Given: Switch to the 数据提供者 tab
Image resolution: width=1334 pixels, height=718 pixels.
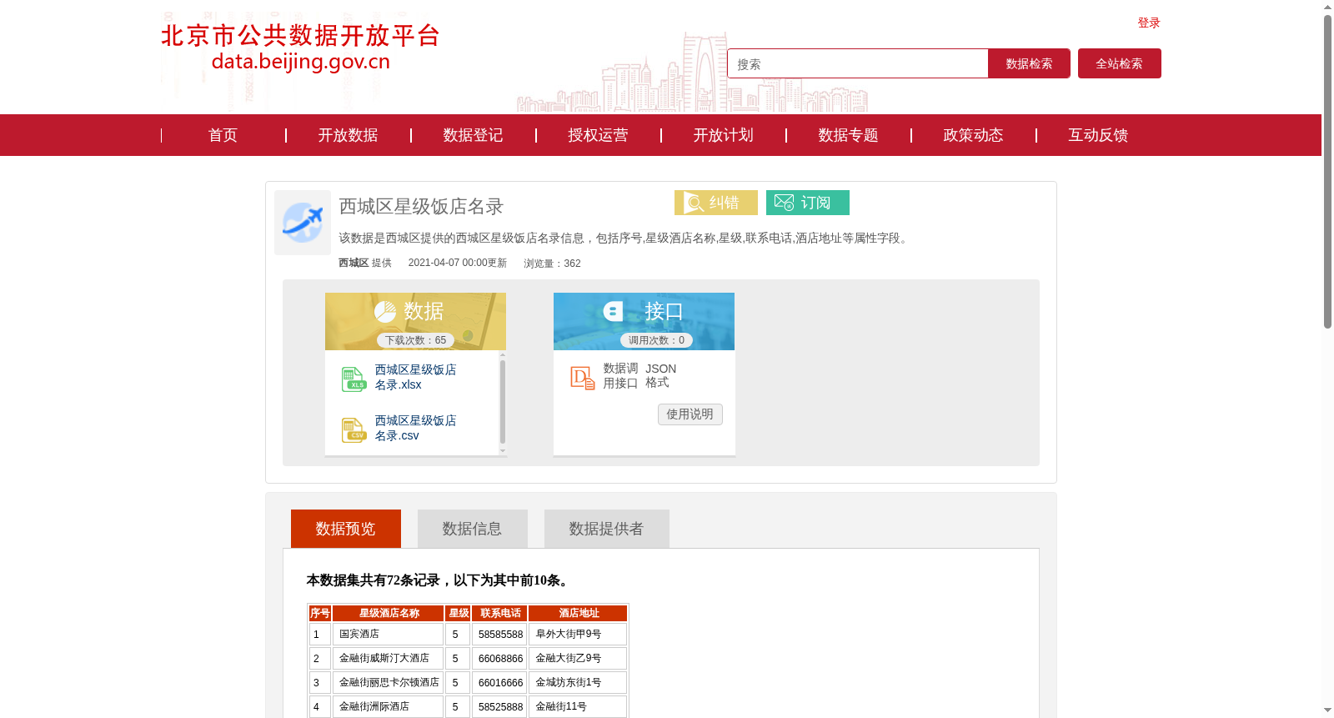Looking at the screenshot, I should click(x=607, y=529).
